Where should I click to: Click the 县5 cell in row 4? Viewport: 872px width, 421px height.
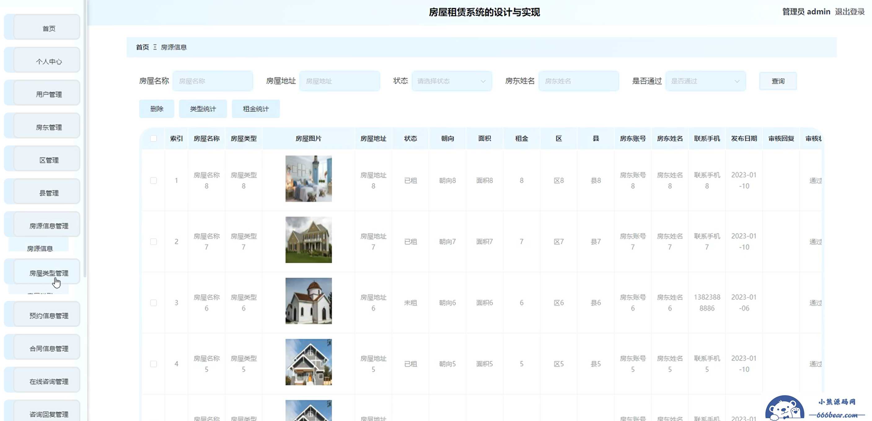(x=596, y=364)
